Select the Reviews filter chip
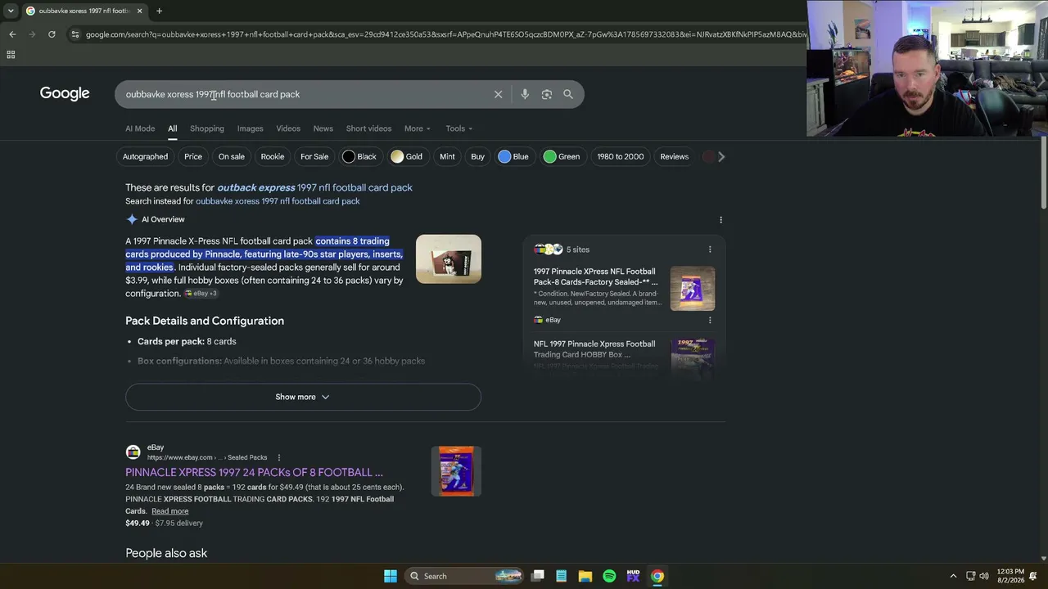The height and width of the screenshot is (589, 1048). [675, 156]
